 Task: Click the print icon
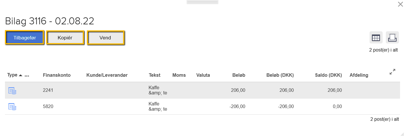click(392, 38)
